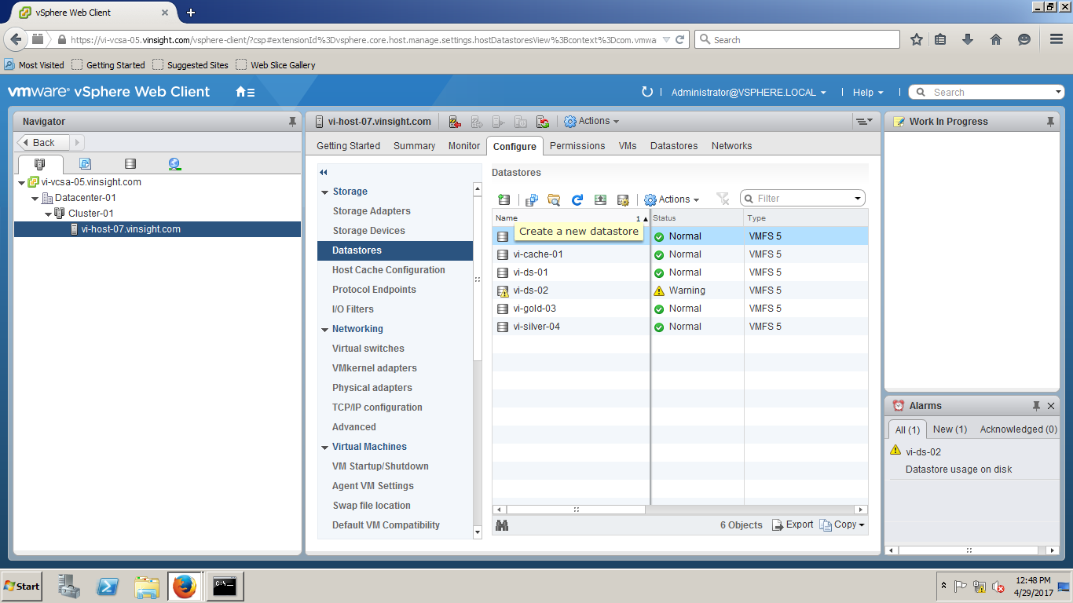
Task: Open PowerShell from the taskbar
Action: (x=108, y=587)
